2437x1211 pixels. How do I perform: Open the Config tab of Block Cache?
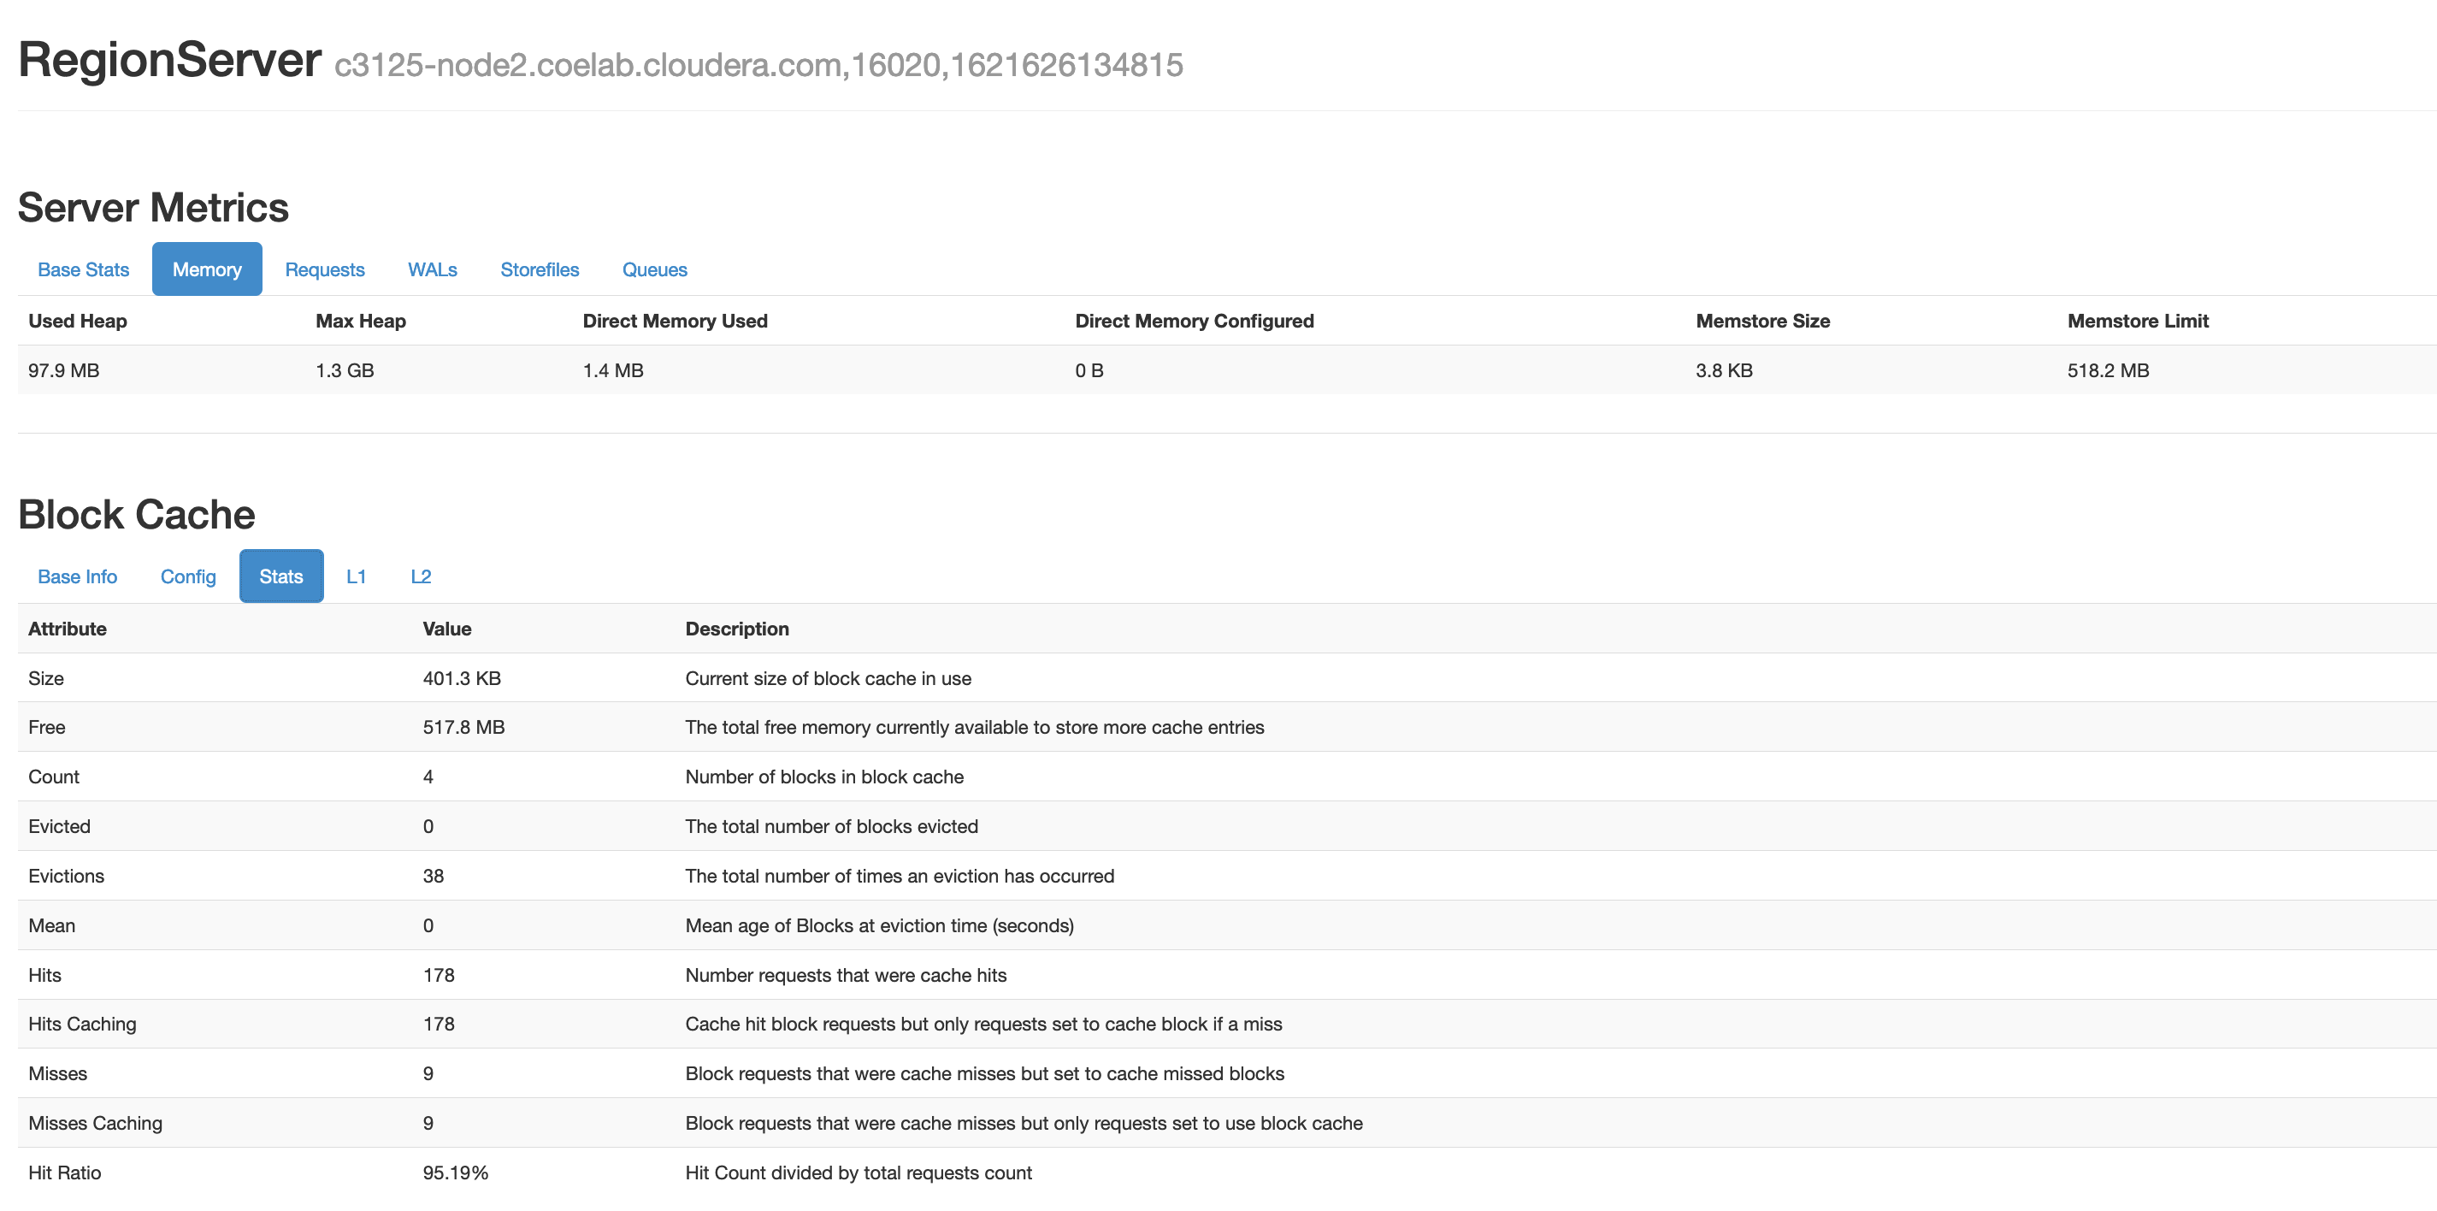coord(187,576)
